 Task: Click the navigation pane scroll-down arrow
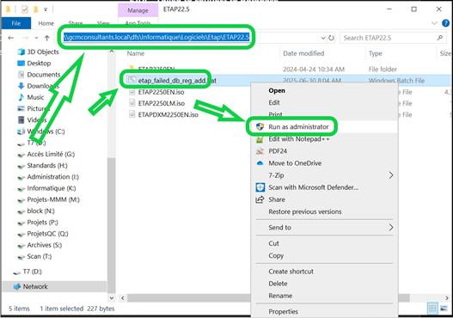(112, 297)
